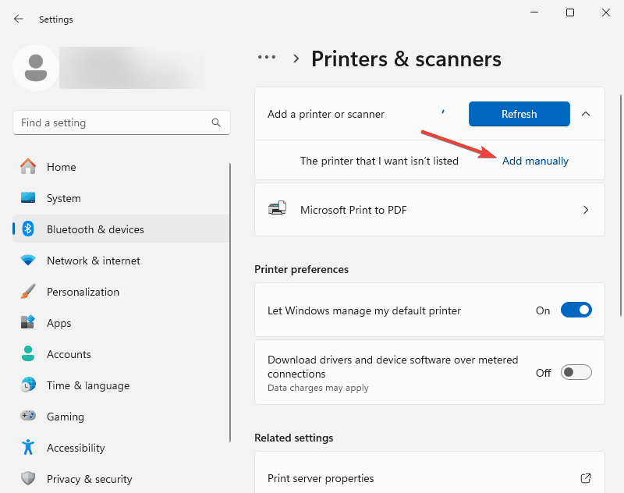The width and height of the screenshot is (624, 493).
Task: Click the Privacy & security shield icon
Action: (x=28, y=478)
